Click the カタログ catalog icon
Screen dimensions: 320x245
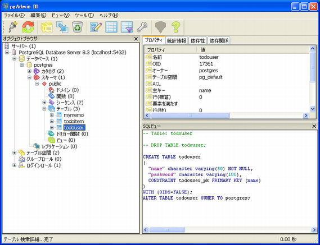37,71
